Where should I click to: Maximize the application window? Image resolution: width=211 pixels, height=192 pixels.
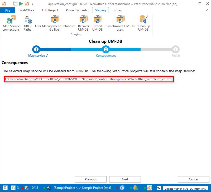point(200,4)
